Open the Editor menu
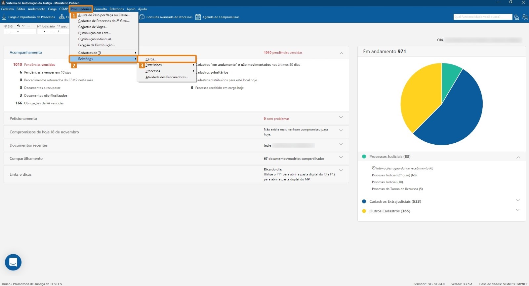The height and width of the screenshot is (286, 529). [21, 9]
